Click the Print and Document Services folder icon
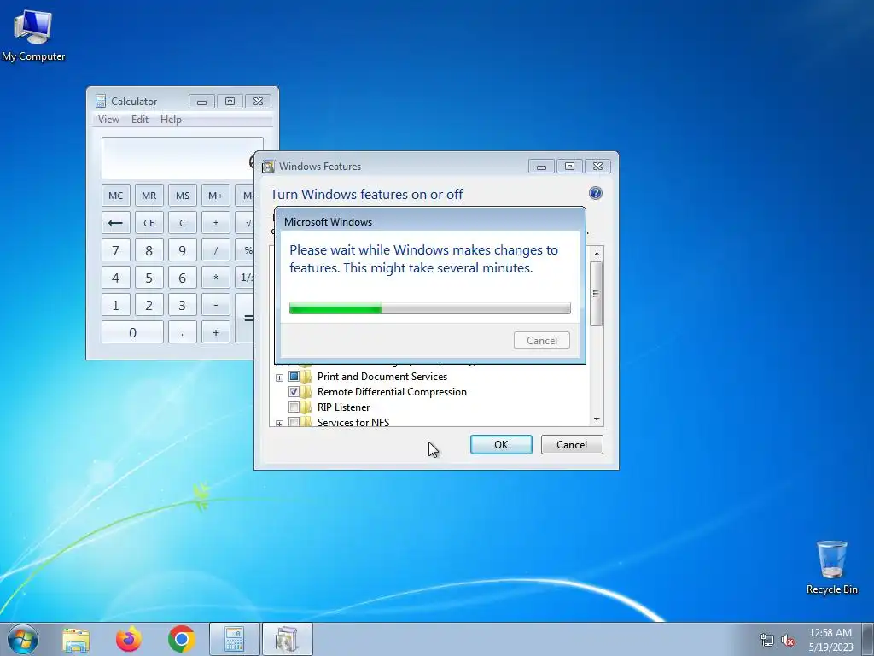This screenshot has height=656, width=874. click(x=306, y=377)
